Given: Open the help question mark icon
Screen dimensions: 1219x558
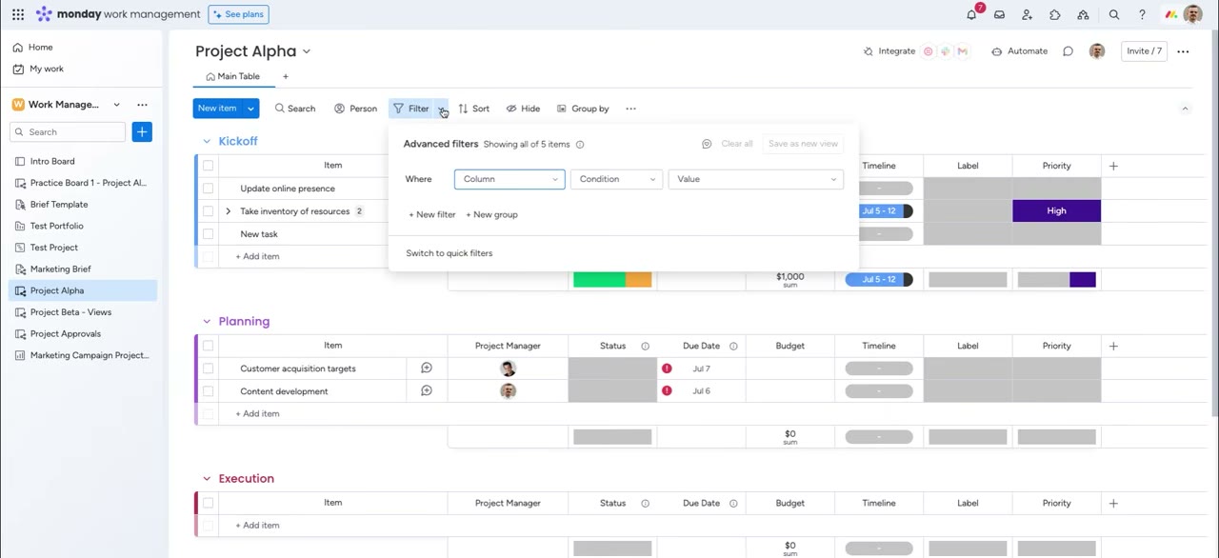Looking at the screenshot, I should [1142, 14].
